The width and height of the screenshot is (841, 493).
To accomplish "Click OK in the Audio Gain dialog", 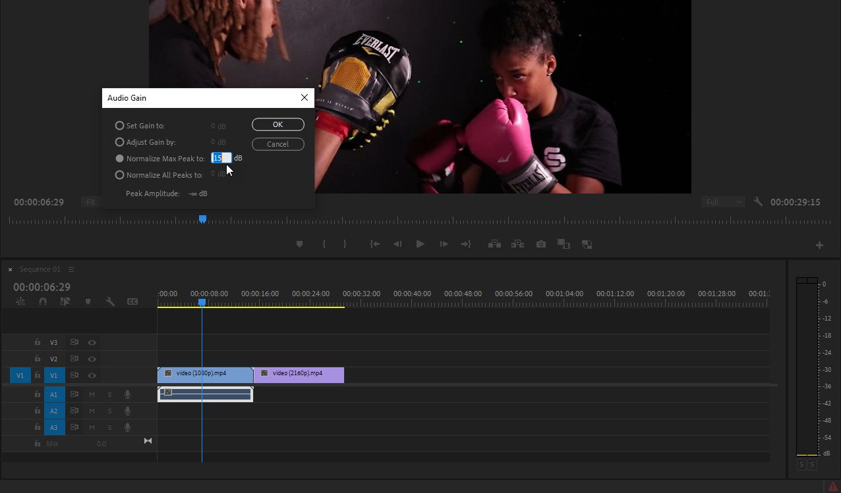I will pos(277,124).
